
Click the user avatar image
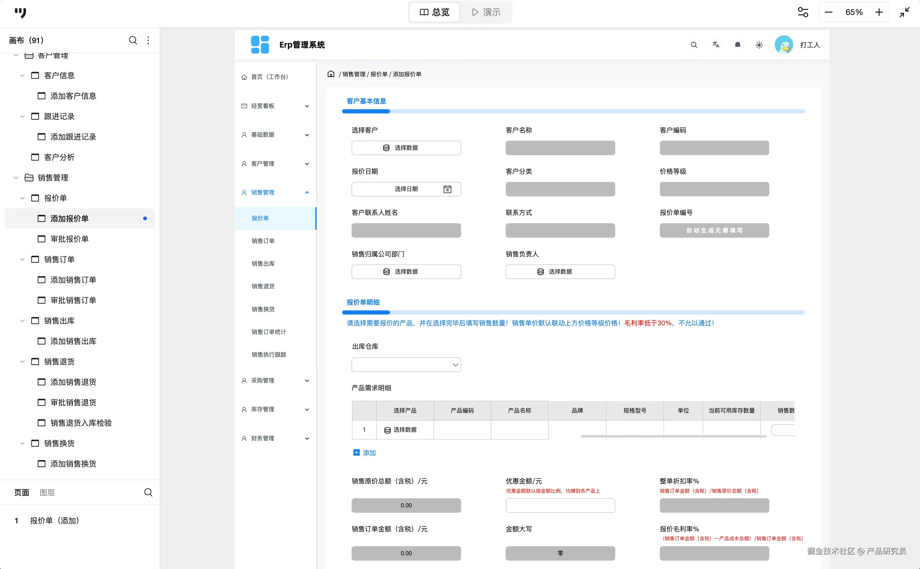[x=784, y=45]
